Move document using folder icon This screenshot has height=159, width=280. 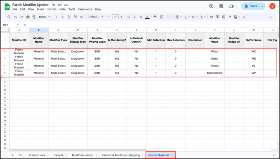60,5
